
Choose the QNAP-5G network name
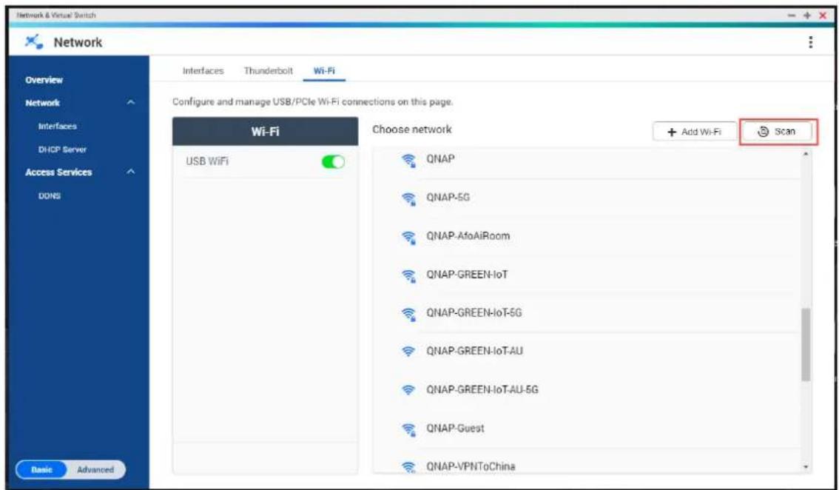(x=448, y=198)
